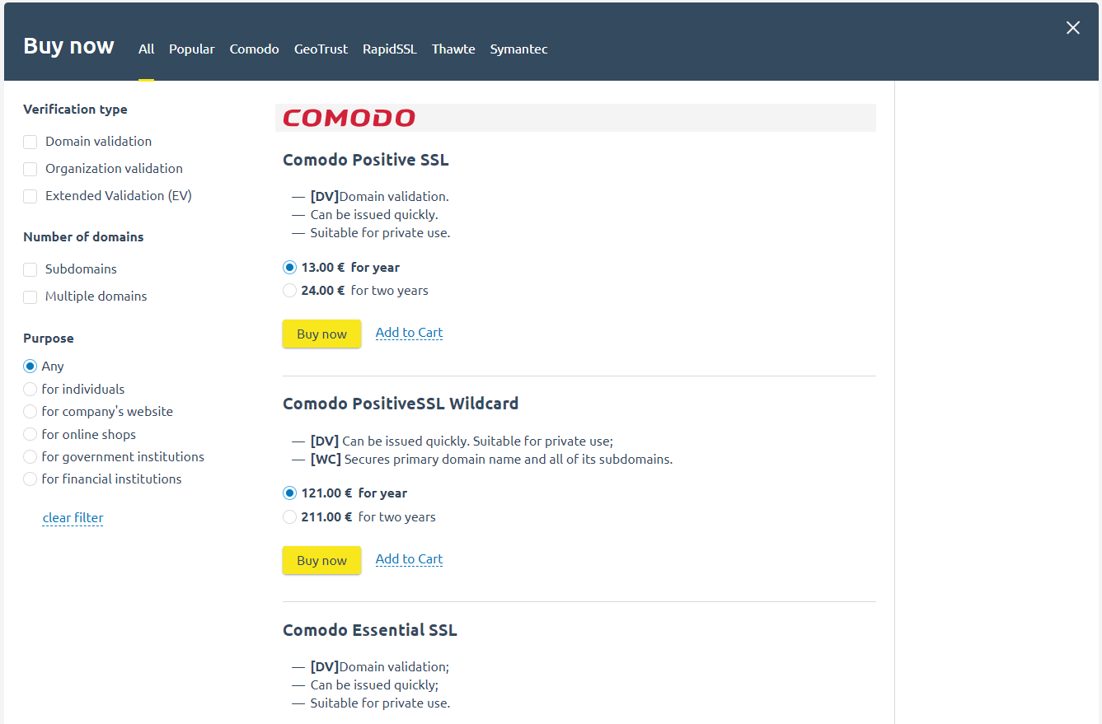Choose 121.00 € for year option
Viewport: 1102px width, 724px height.
(289, 493)
